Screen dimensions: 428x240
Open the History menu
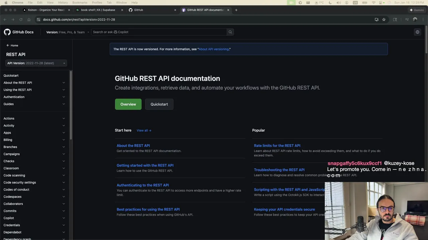pyautogui.click(x=63, y=2)
